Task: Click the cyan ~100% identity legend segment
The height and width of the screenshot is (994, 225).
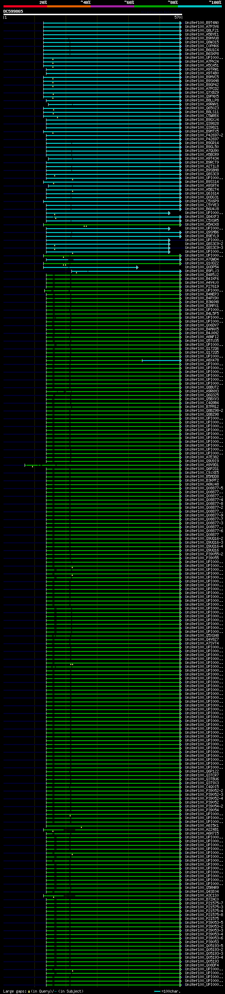Action: (x=200, y=6)
